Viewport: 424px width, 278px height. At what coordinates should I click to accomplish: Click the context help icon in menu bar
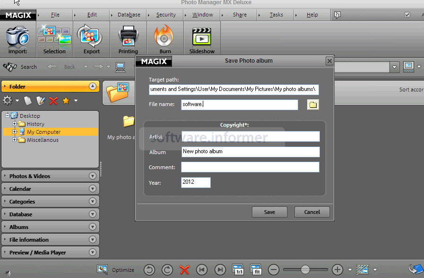(337, 15)
